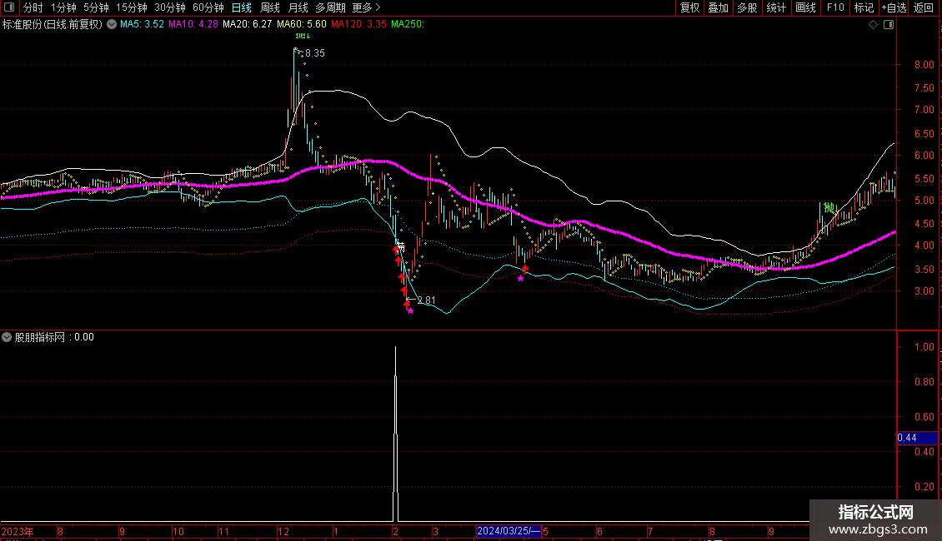The image size is (942, 541).
Task: Switch to the 周线 weekly tab
Action: [x=270, y=7]
